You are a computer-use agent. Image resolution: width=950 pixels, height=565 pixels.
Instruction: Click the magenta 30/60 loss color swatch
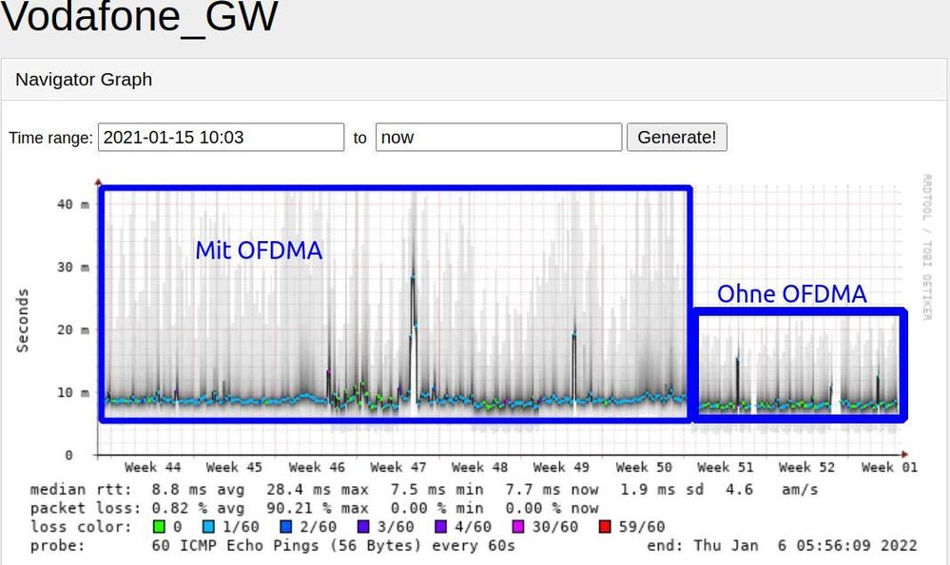pos(518,527)
